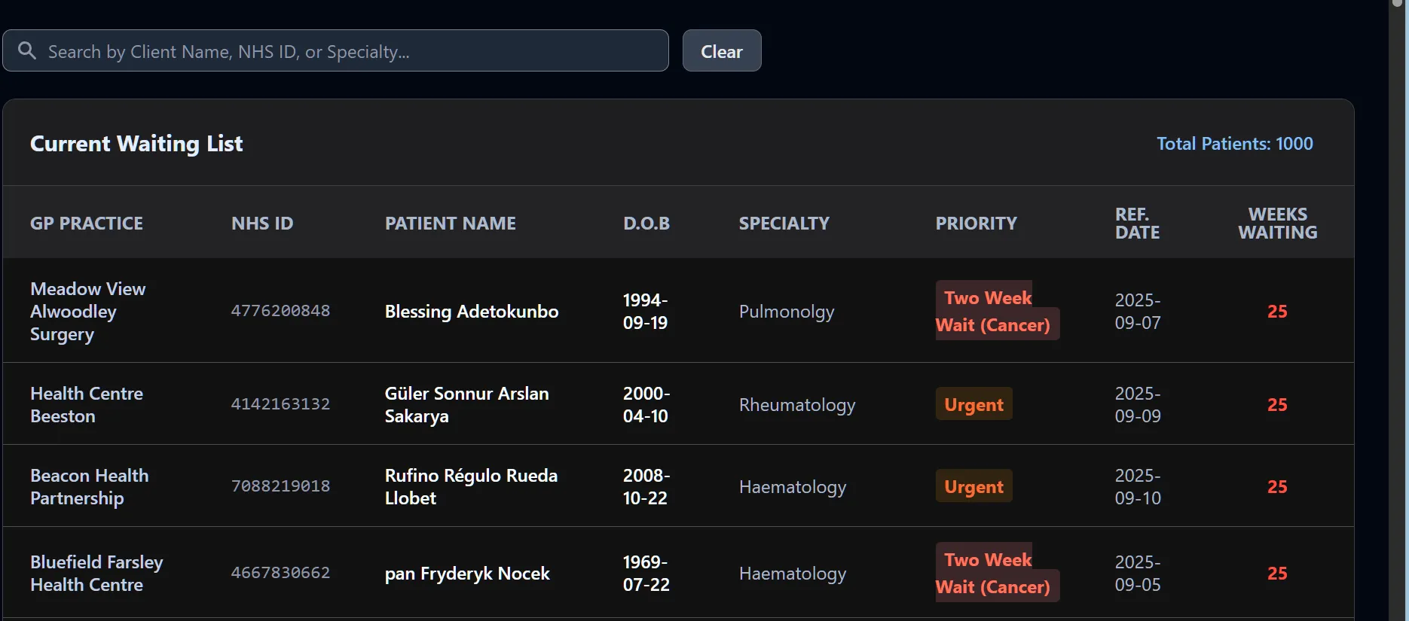
Task: Sort by GP Practice column header
Action: [87, 224]
